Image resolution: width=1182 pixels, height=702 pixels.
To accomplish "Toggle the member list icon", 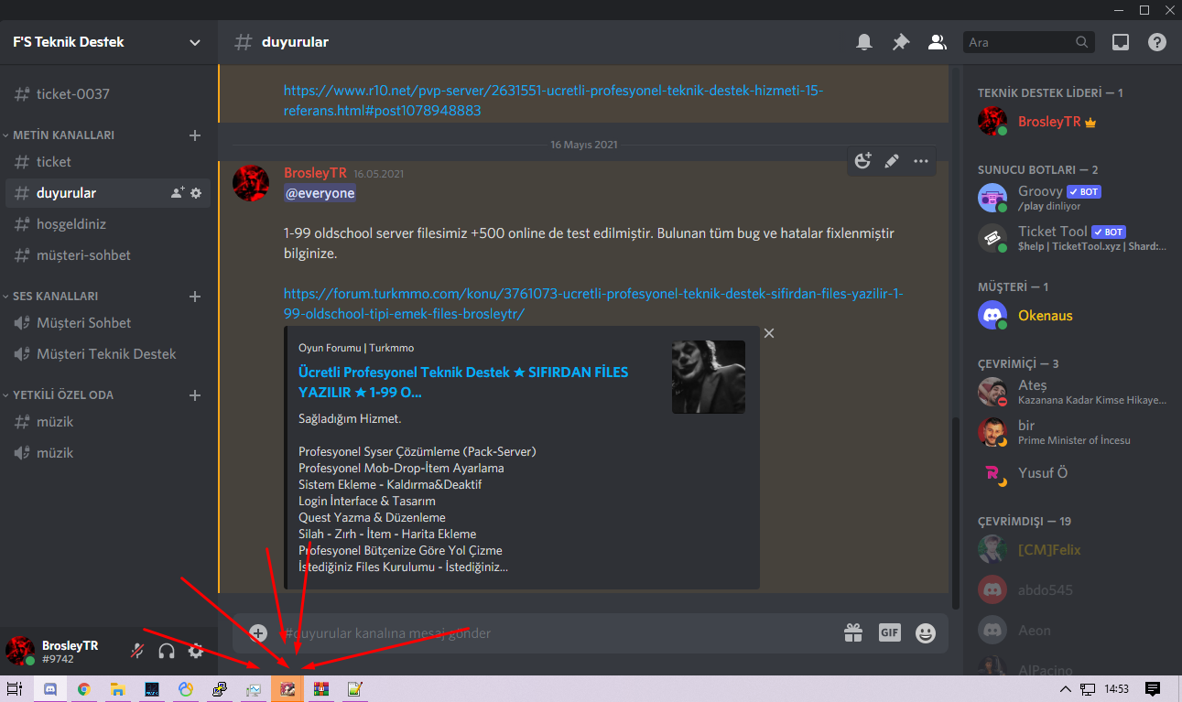I will point(937,42).
